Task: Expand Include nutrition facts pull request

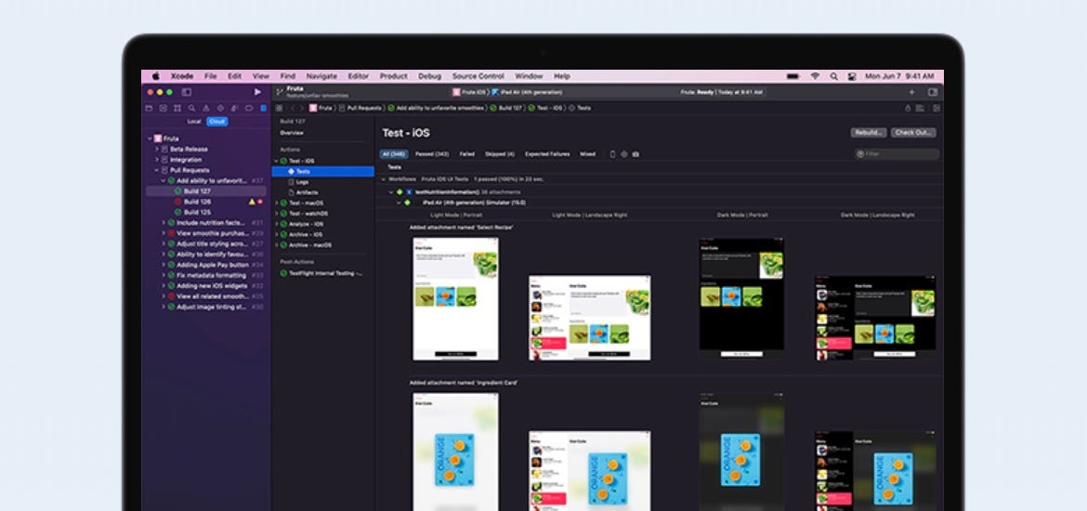Action: tap(164, 223)
